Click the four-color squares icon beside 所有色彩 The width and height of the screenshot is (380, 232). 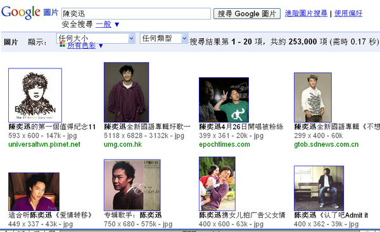coord(62,44)
